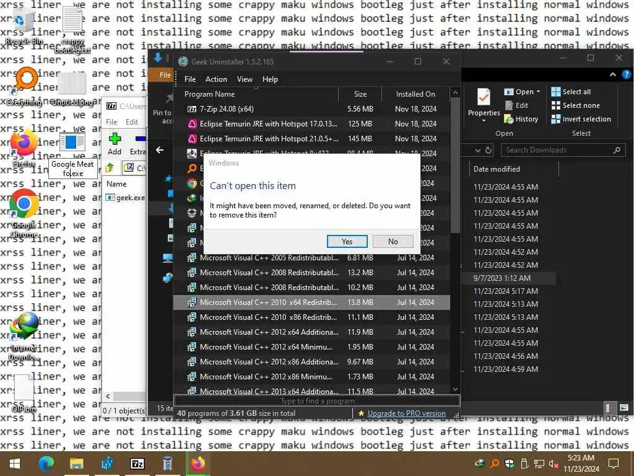
Task: Click Select none in Explorer ribbon
Action: (x=575, y=105)
